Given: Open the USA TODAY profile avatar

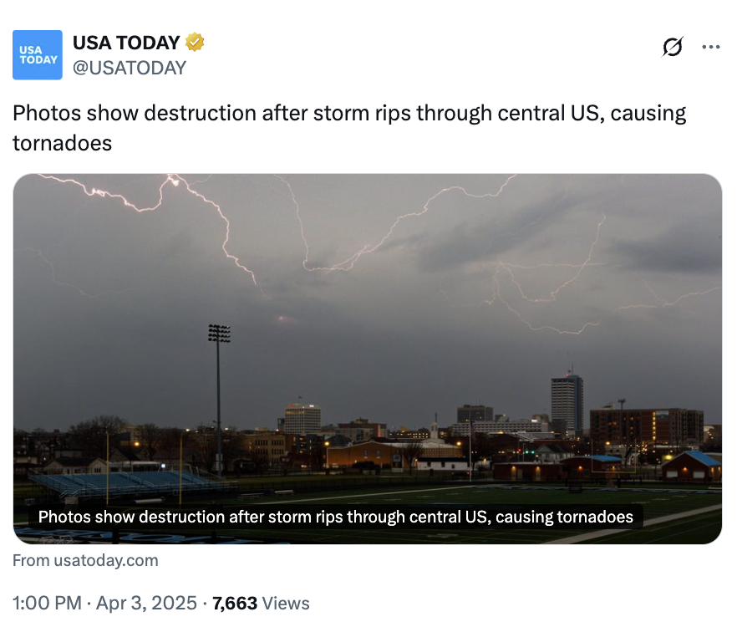Looking at the screenshot, I should click(x=37, y=54).
